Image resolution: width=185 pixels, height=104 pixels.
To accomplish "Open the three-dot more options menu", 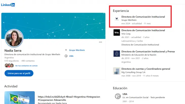I will 100,42.
